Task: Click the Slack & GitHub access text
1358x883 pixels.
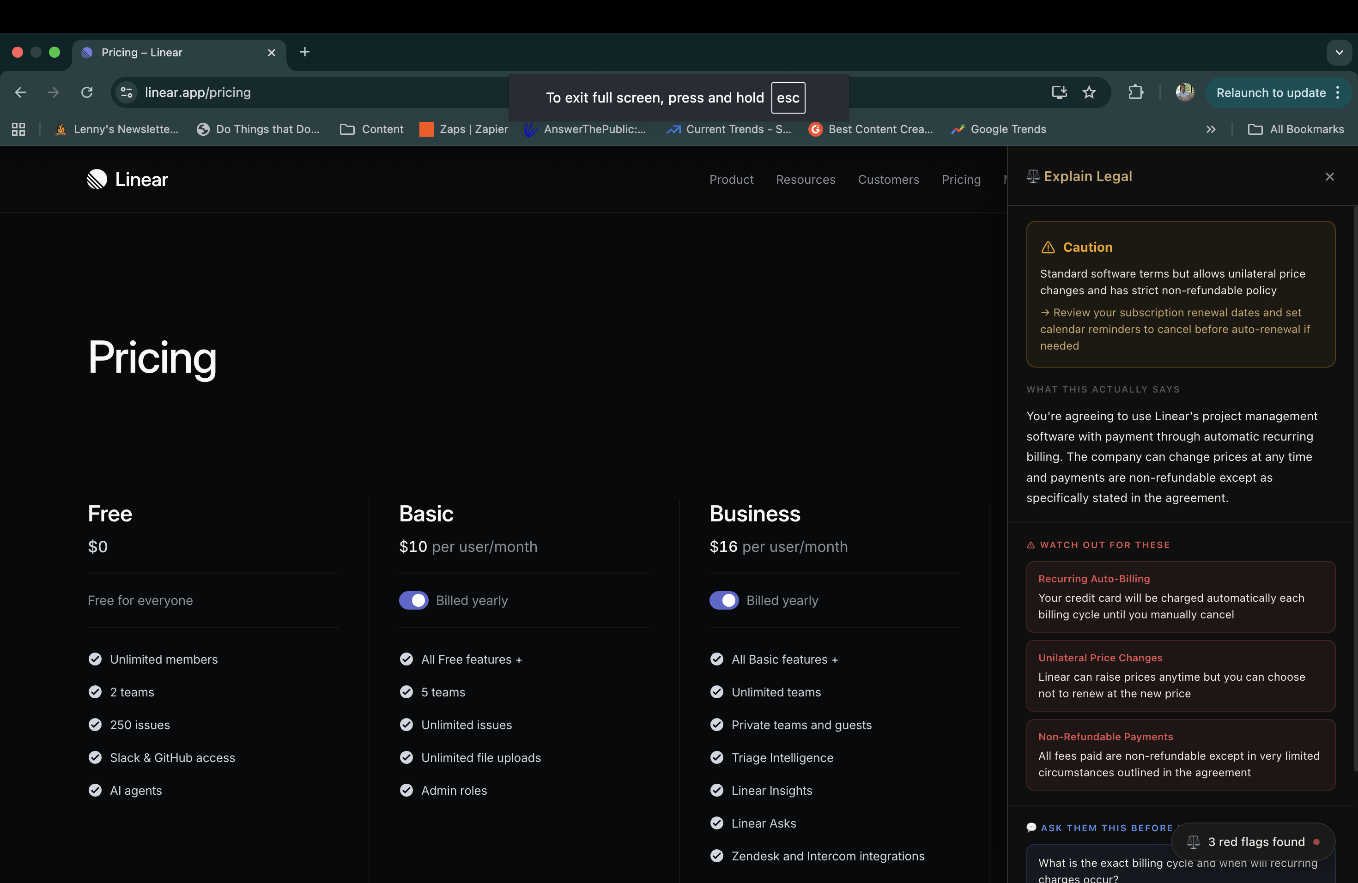Action: pyautogui.click(x=172, y=757)
